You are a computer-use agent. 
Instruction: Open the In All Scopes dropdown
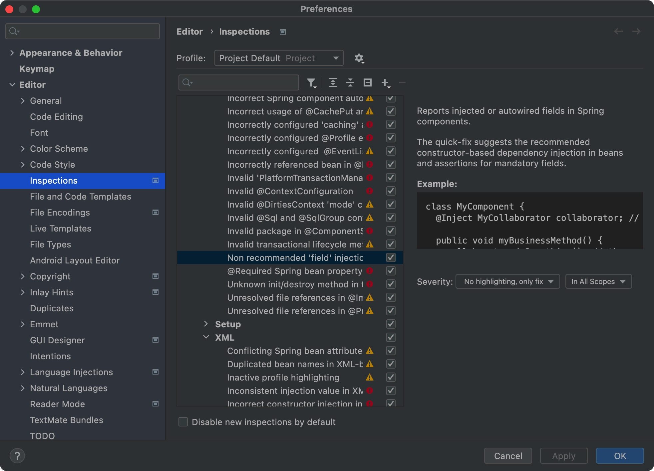(598, 281)
